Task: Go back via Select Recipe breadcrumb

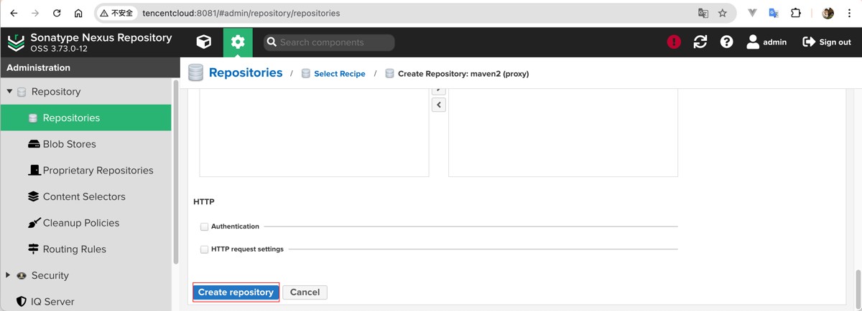Action: tap(339, 74)
